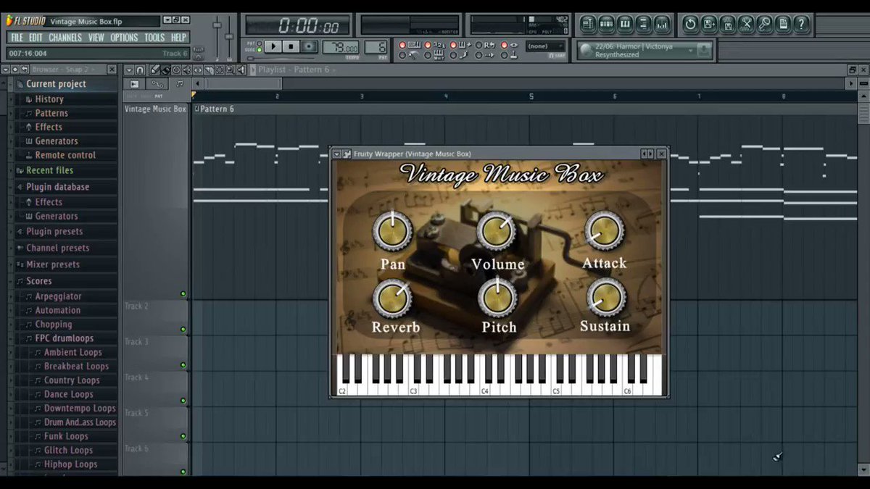
Task: Click the save-as new version icon
Action: [x=709, y=25]
